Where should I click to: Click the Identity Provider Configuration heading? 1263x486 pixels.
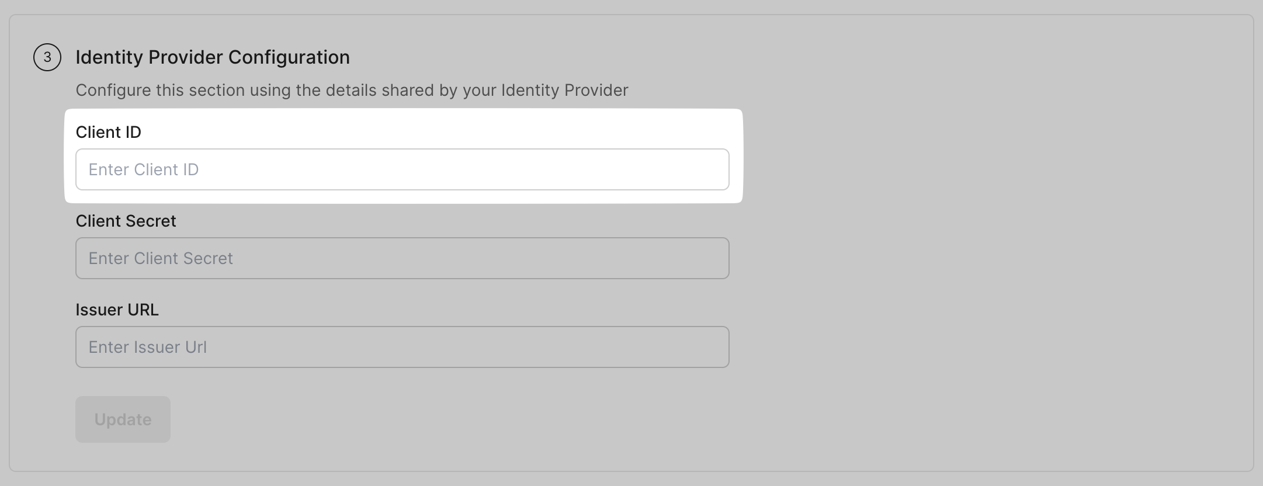[213, 57]
